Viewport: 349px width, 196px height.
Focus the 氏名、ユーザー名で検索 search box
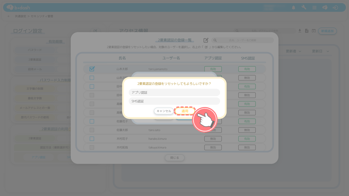(x=242, y=40)
